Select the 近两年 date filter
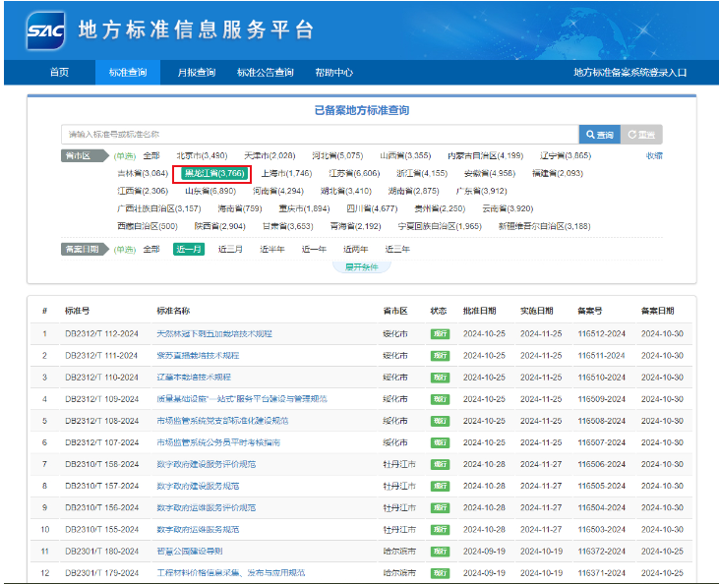This screenshot has height=584, width=719. coord(355,250)
